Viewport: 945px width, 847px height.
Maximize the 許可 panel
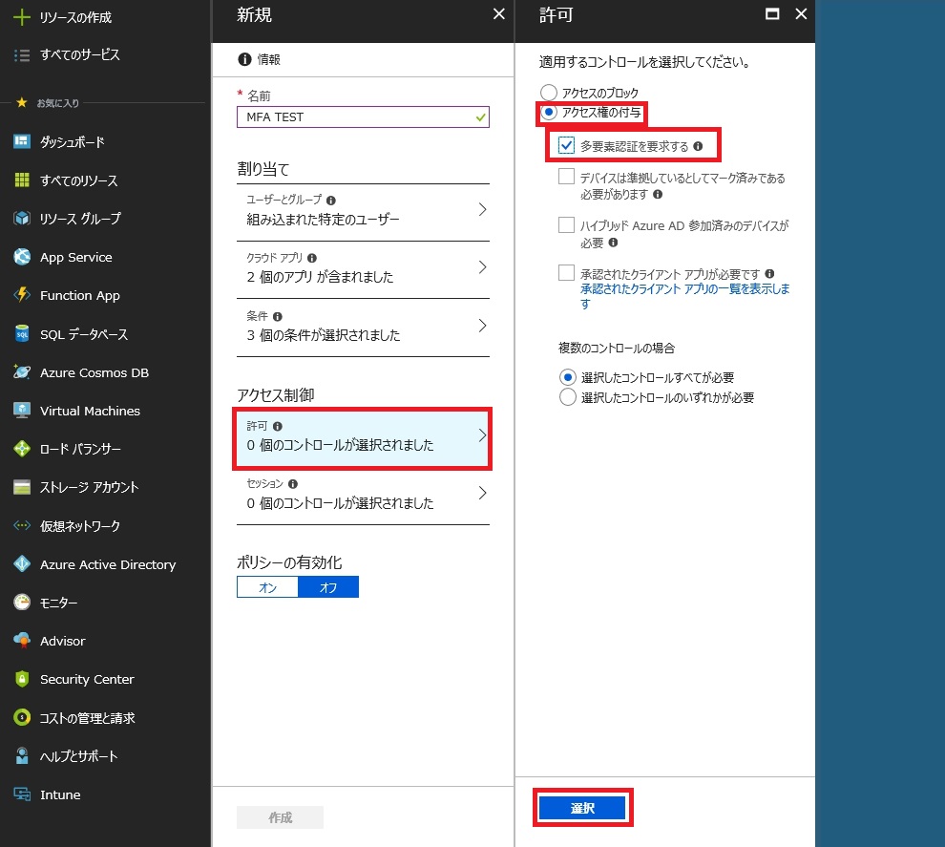click(x=772, y=14)
